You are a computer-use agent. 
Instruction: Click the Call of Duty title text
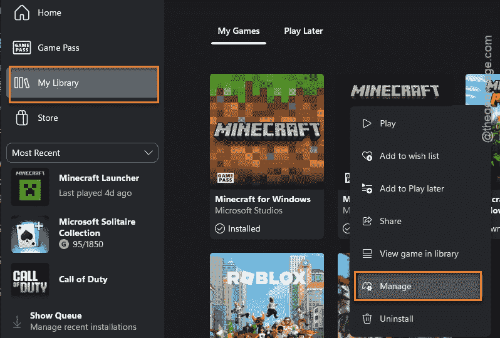tap(83, 279)
